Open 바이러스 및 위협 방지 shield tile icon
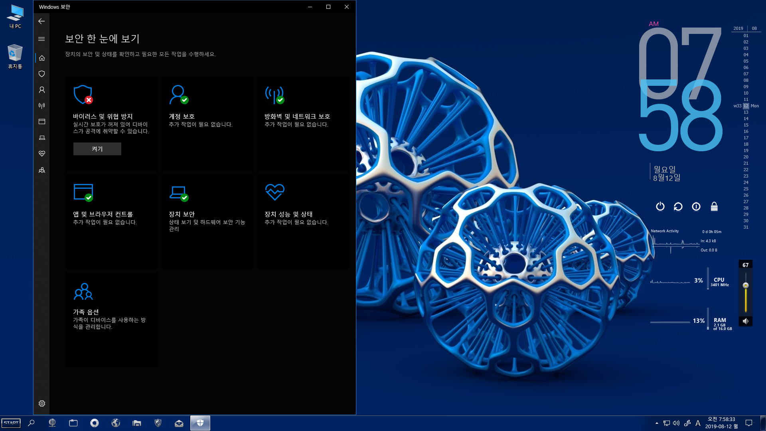The image size is (766, 431). [x=83, y=95]
